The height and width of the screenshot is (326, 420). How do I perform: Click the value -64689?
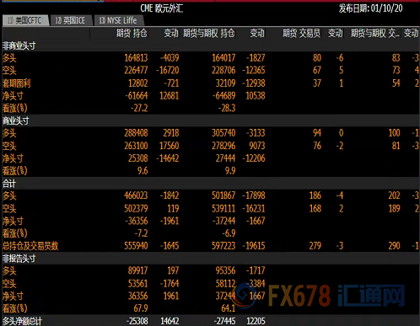224,96
